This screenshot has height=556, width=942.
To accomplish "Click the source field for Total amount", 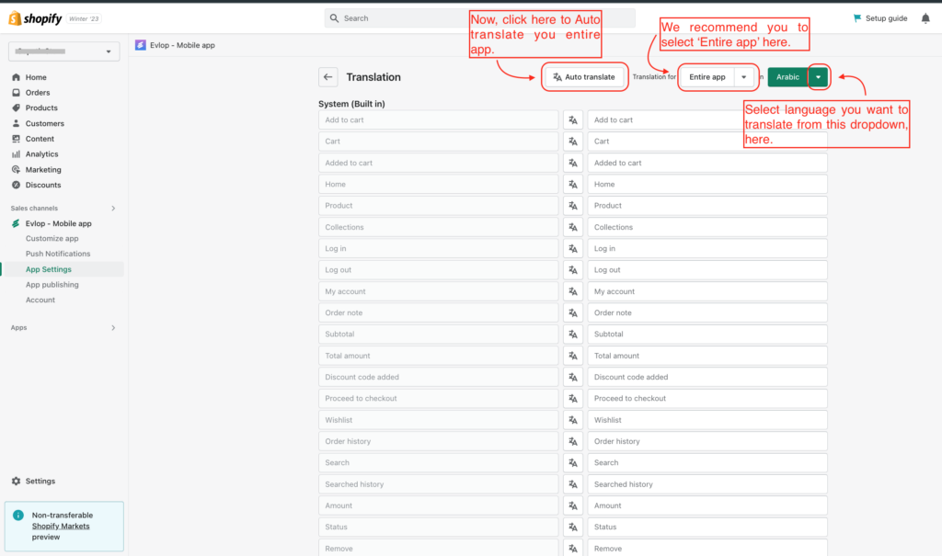I will [x=439, y=356].
